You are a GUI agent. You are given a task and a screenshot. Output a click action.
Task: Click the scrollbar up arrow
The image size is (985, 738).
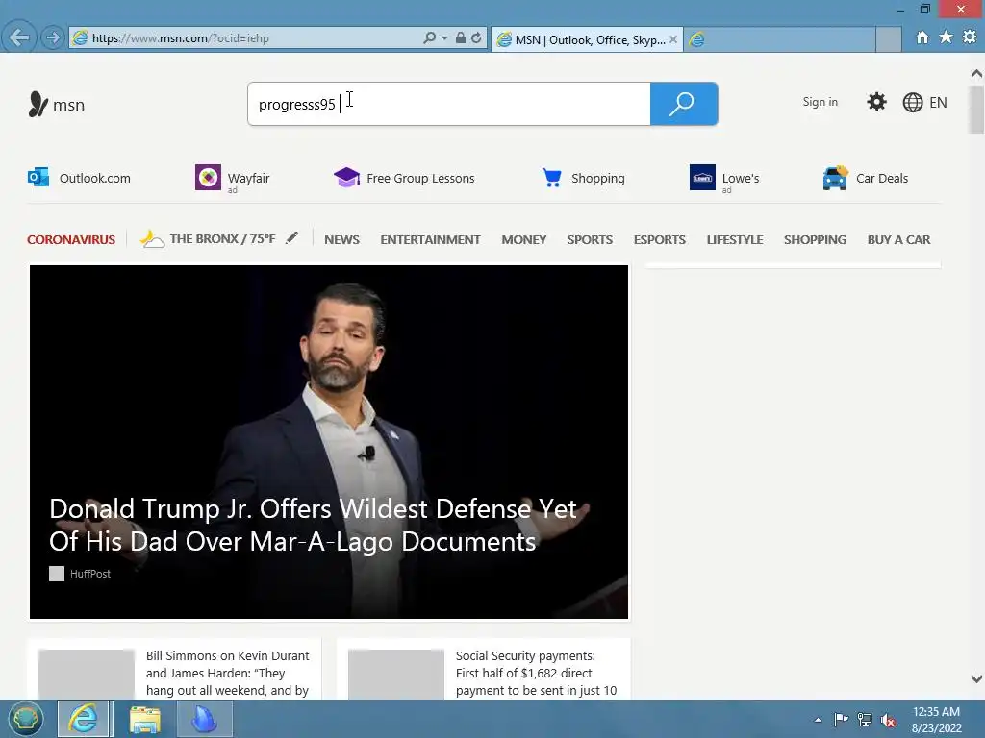(976, 73)
